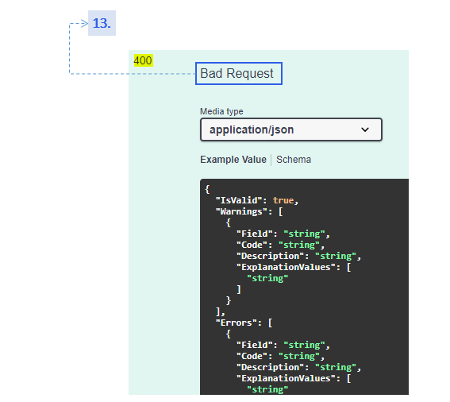Image resolution: width=450 pixels, height=402 pixels.
Task: Click the highlighted 400 status code
Action: 143,60
